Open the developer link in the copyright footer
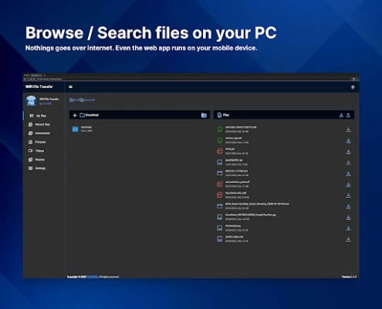Viewport: 382px width, 309px height. tap(93, 277)
